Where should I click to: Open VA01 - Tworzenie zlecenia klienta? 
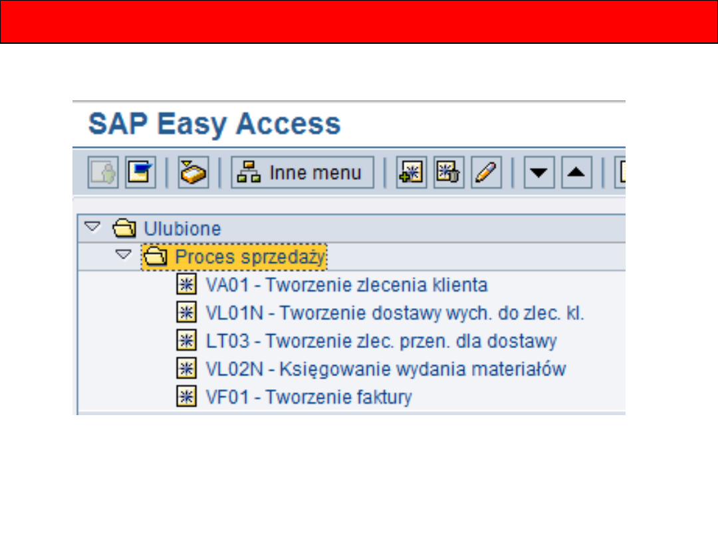coord(346,285)
